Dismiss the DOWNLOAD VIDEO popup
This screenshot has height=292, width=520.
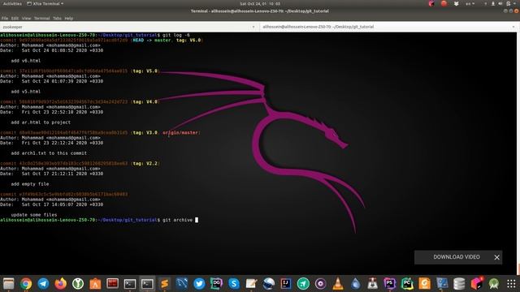(x=496, y=257)
